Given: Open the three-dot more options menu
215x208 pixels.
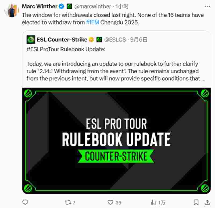Looking at the screenshot, I should click(x=207, y=6).
